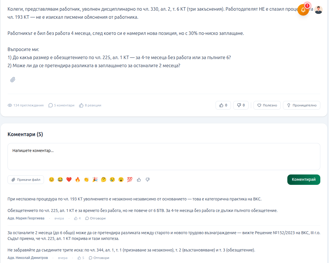Viewport: 329px width, 263px height.
Task: Like Мария Георгиева's comment
Action: [77, 218]
